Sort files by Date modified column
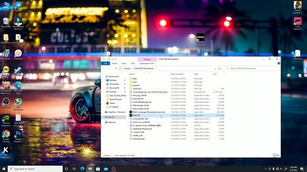The height and width of the screenshot is (172, 307). 177,74
